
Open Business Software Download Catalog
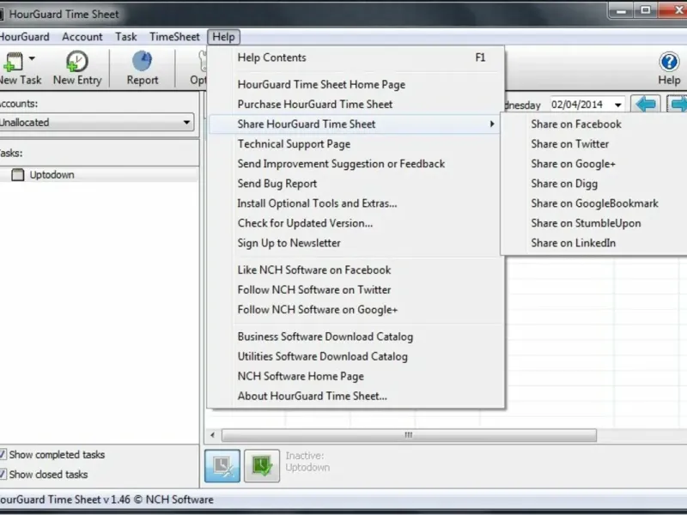pos(356,336)
